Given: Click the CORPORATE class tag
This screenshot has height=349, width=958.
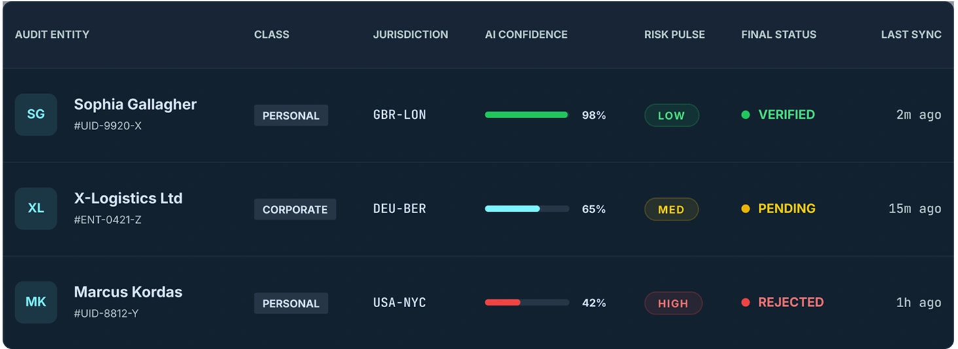Looking at the screenshot, I should tap(295, 209).
